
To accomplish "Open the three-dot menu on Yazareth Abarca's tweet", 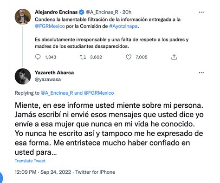I will click(x=201, y=72).
